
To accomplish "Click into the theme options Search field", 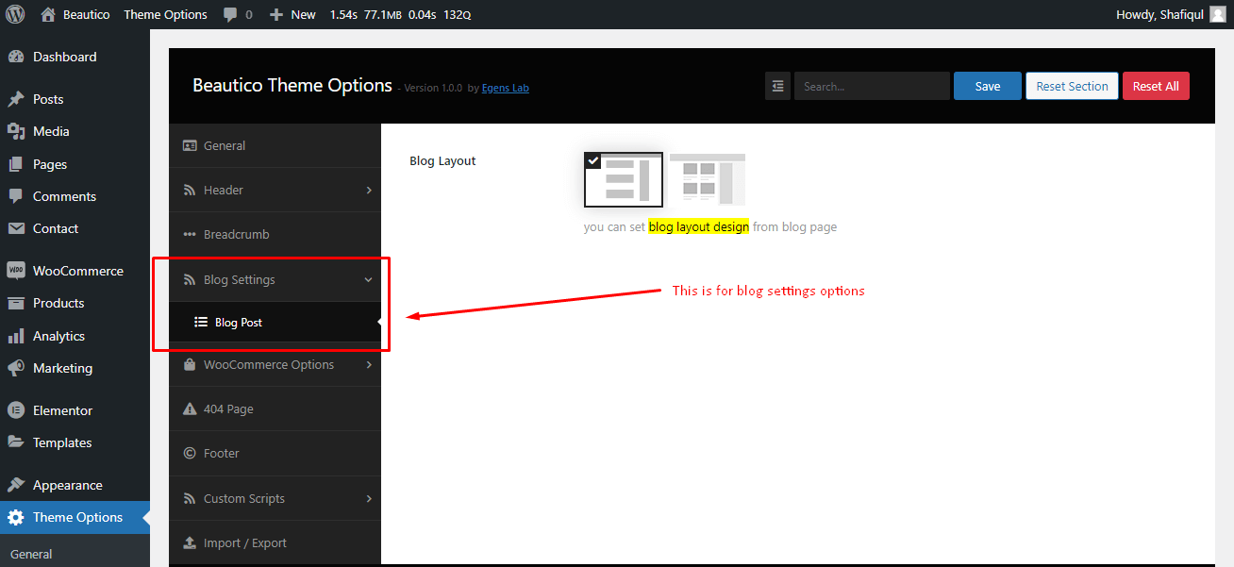I will (872, 86).
